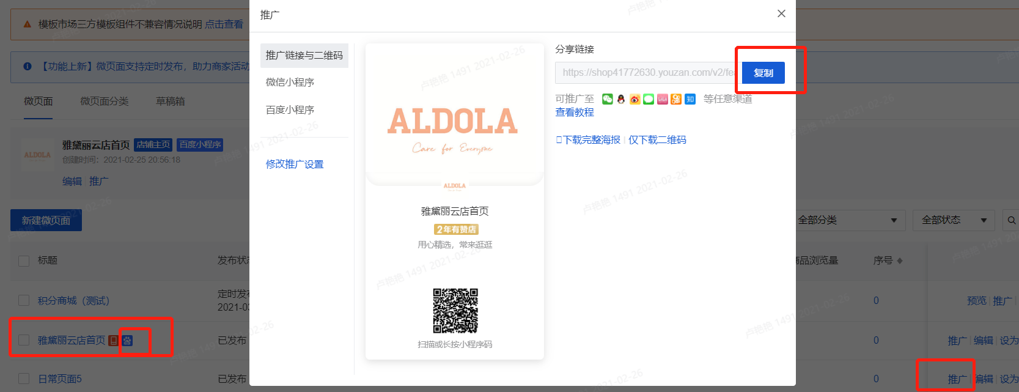Check the 积分商城 (测试) row checkbox
1019x392 pixels.
click(24, 300)
